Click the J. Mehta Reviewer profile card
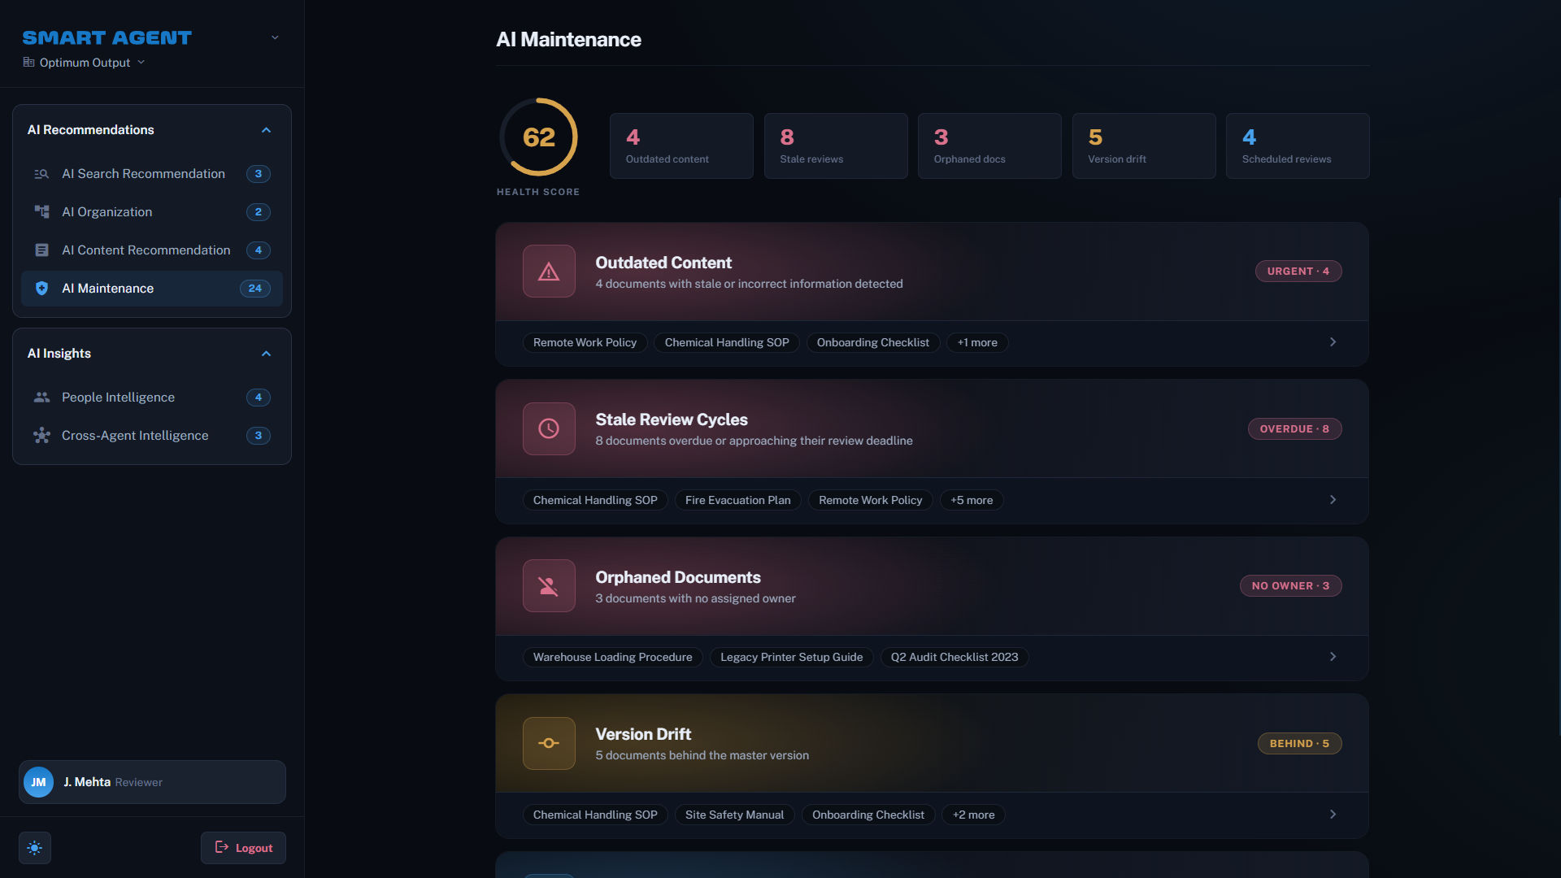This screenshot has height=878, width=1561. 152,782
